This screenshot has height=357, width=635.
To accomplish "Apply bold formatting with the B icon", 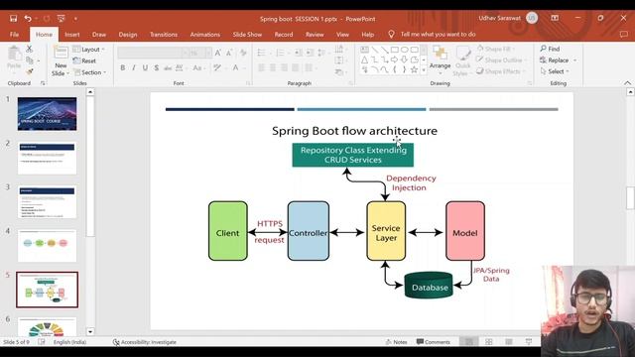I will point(123,68).
